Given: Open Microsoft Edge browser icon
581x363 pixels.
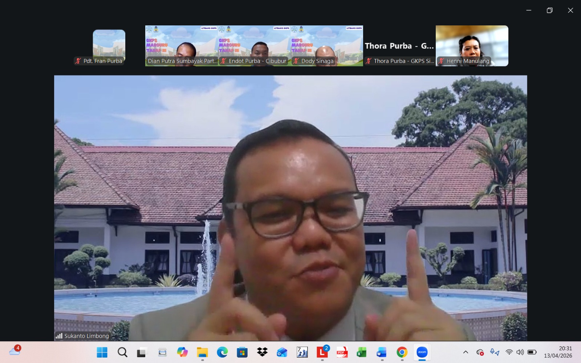Looking at the screenshot, I should [x=222, y=352].
